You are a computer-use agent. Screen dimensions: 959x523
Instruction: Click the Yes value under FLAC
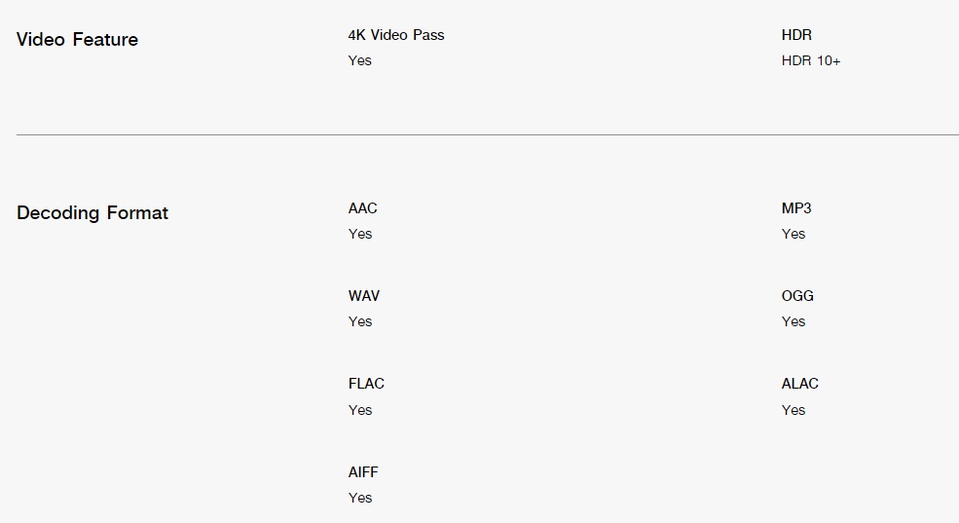[x=359, y=410]
